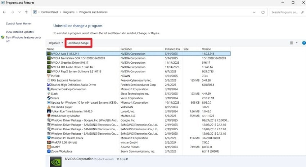Click the large NVIDIA logo in details pane
The image size is (306, 167).
(x=55, y=162)
